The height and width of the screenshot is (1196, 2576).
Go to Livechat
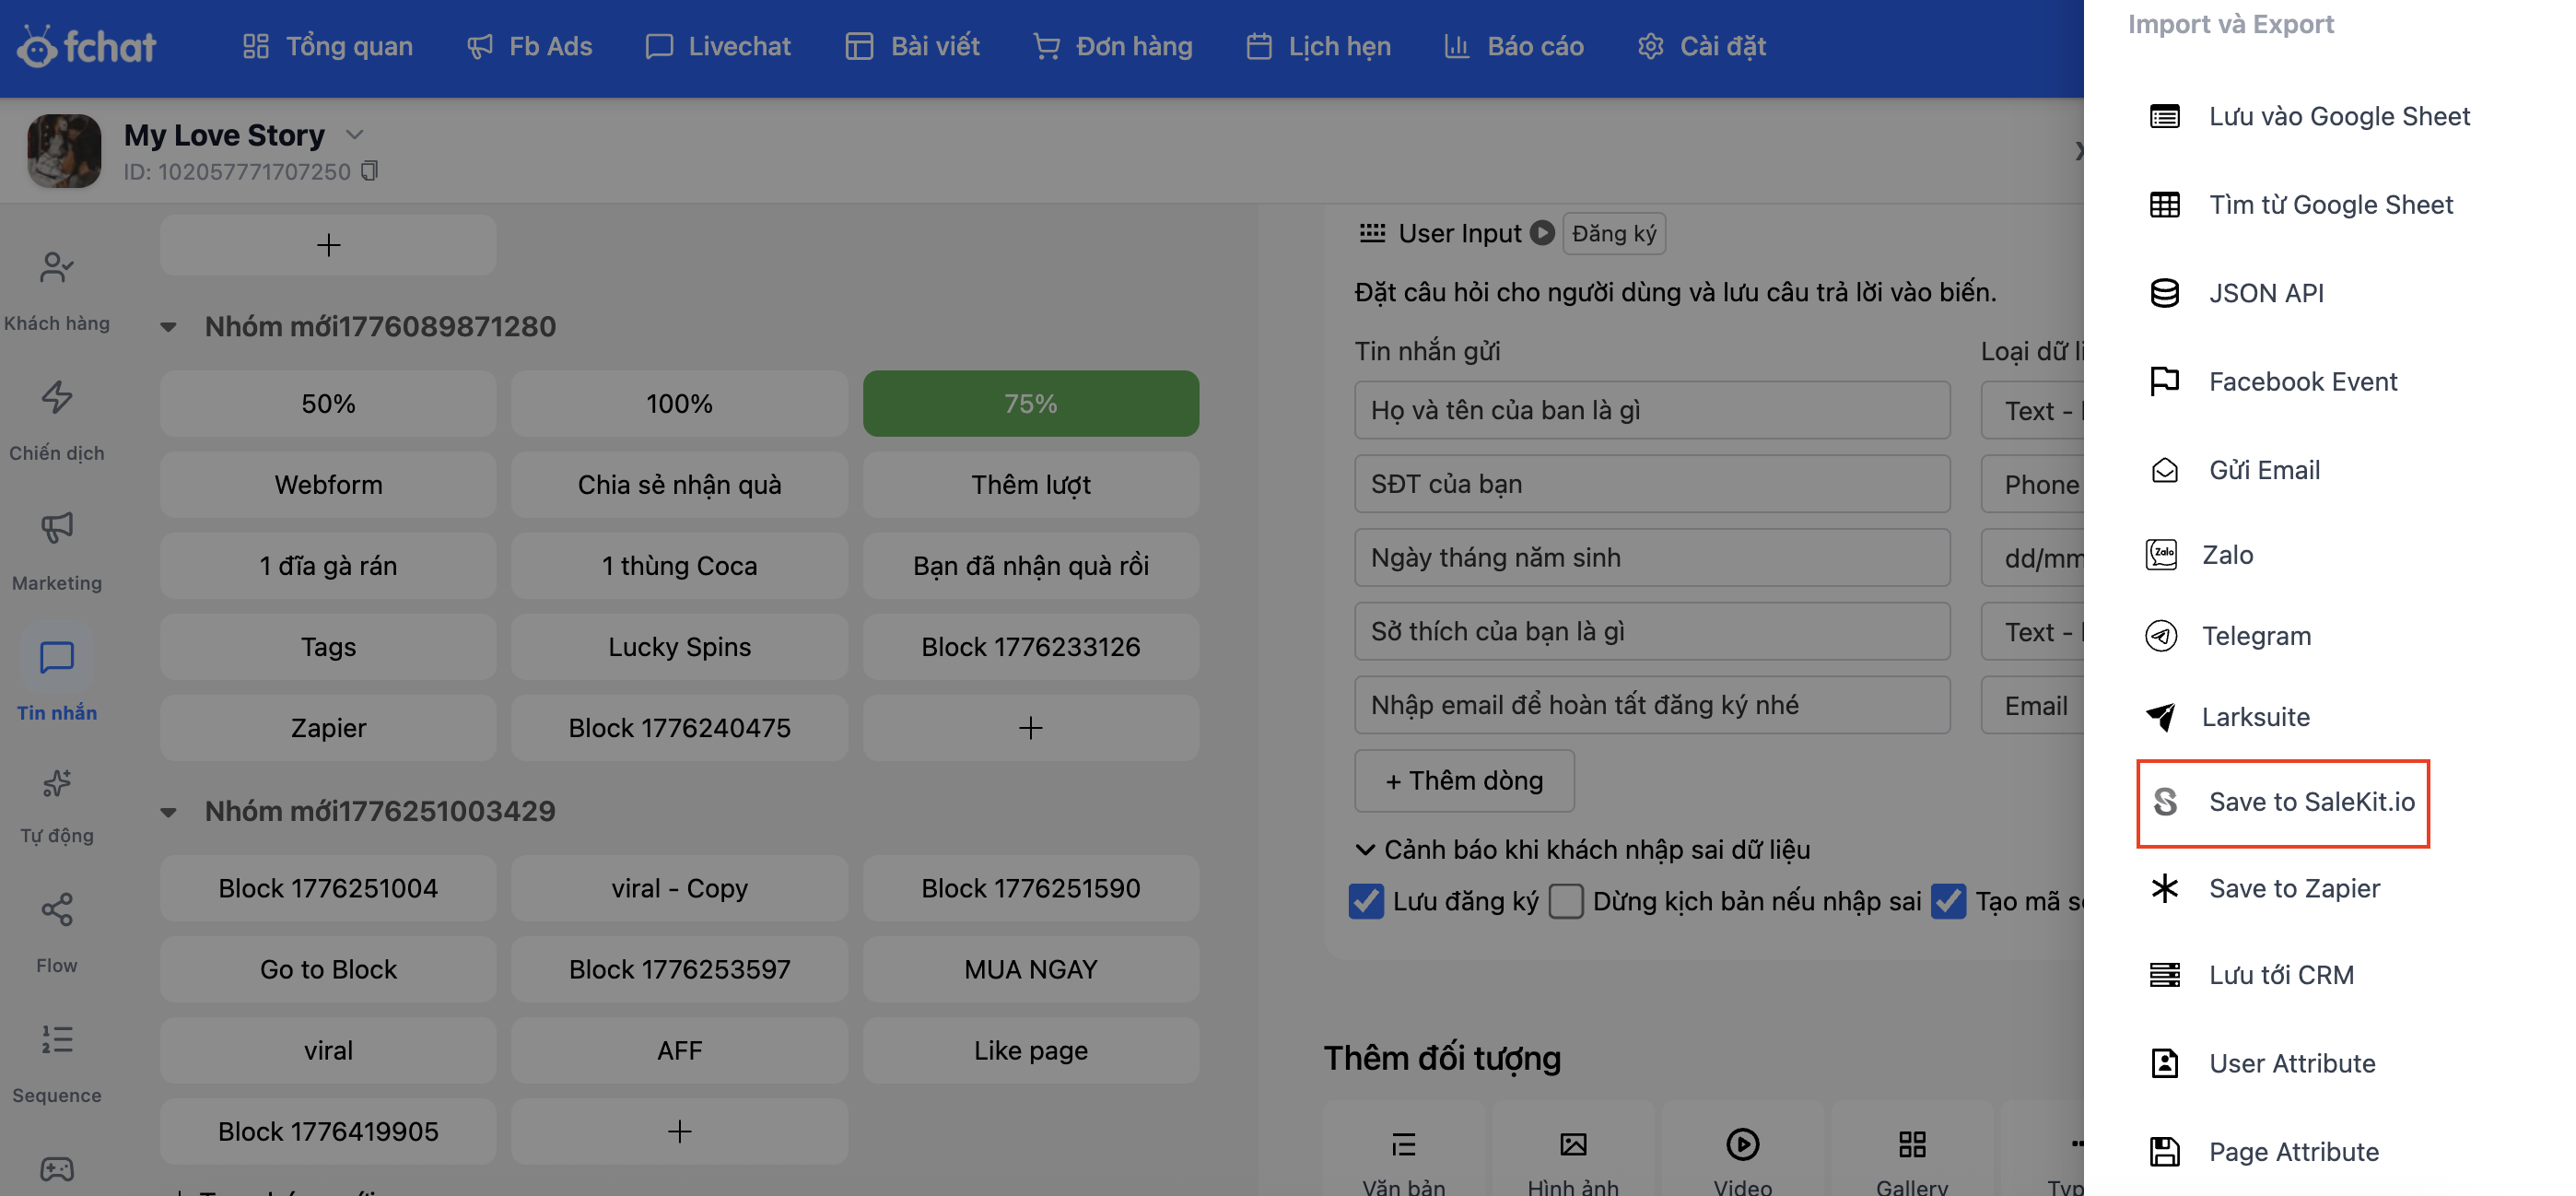pyautogui.click(x=718, y=46)
